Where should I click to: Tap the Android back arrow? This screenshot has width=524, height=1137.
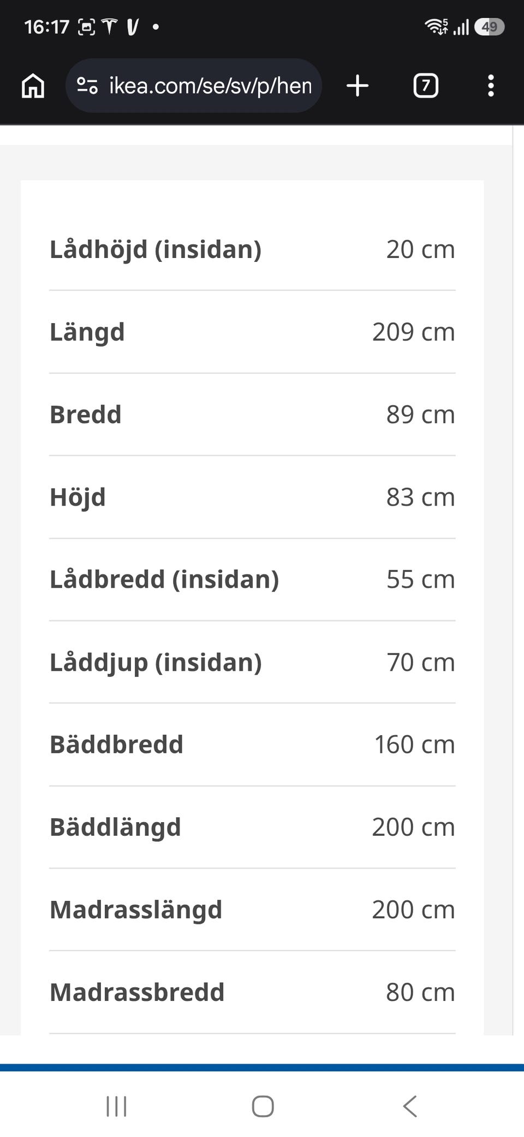coord(410,1106)
